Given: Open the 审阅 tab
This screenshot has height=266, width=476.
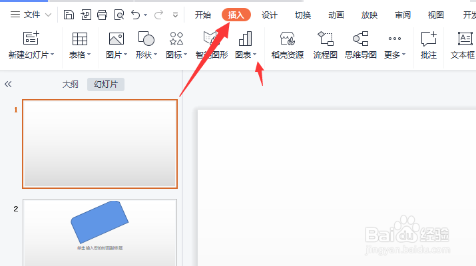Looking at the screenshot, I should point(403,15).
